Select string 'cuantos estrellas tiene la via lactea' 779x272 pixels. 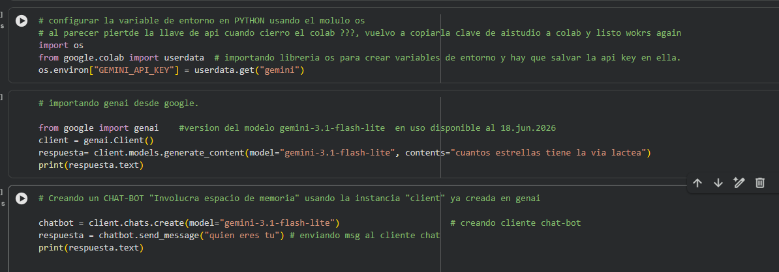[548, 153]
